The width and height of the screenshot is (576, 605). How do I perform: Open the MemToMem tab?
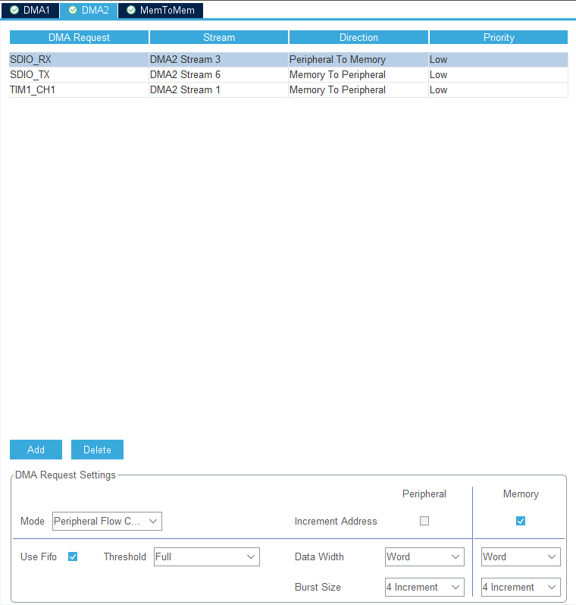161,10
